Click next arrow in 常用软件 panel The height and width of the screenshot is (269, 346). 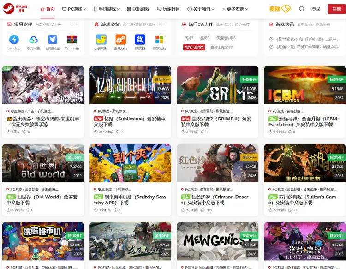click(77, 24)
